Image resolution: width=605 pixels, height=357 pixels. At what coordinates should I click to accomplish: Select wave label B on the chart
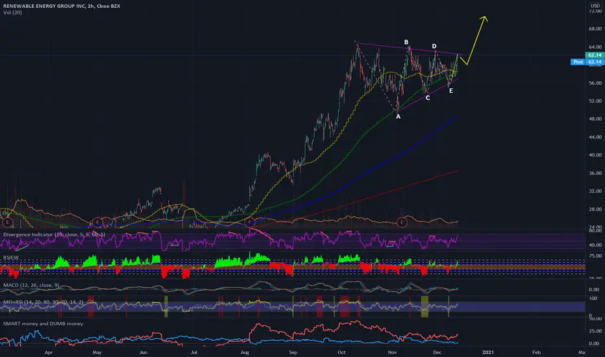pos(406,42)
